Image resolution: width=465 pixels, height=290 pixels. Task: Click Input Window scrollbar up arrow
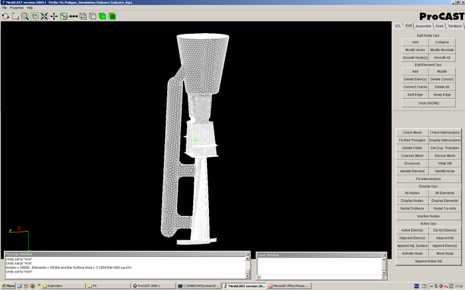coord(384,260)
